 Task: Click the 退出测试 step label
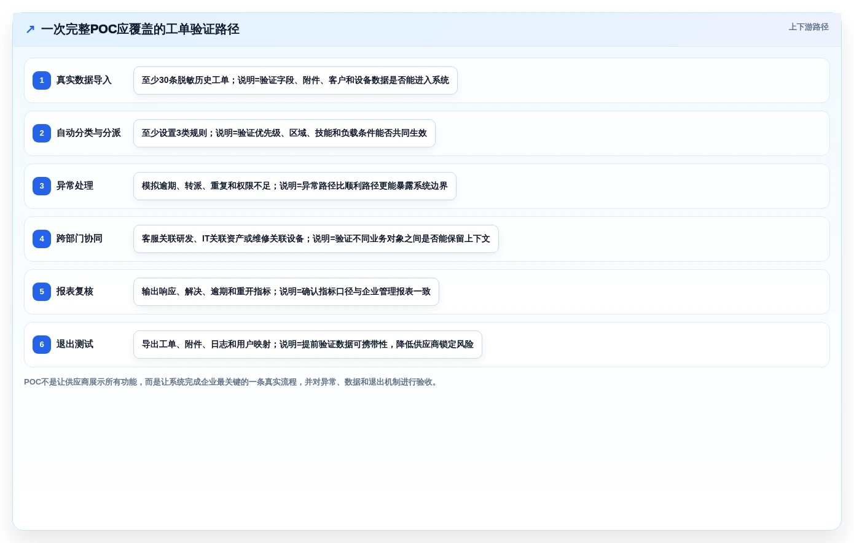(x=75, y=345)
